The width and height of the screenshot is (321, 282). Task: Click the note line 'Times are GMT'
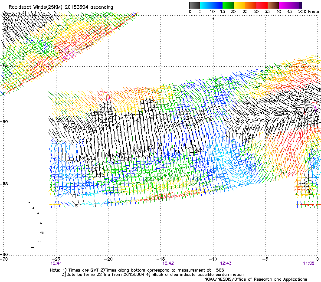point(84,270)
